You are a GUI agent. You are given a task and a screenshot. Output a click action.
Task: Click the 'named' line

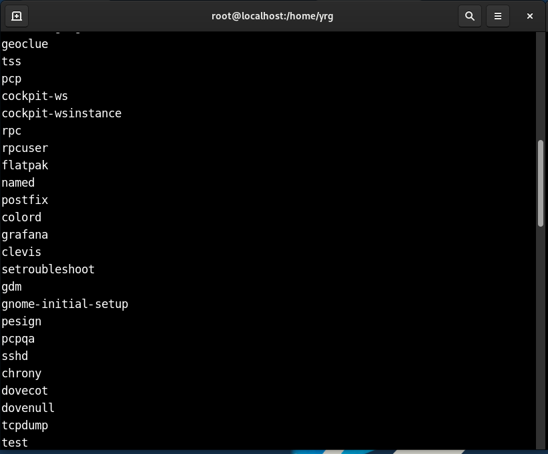pos(18,183)
